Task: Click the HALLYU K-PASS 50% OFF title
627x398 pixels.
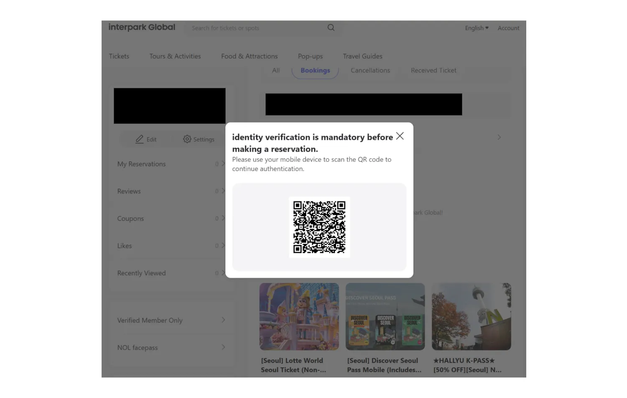Action: pos(467,365)
